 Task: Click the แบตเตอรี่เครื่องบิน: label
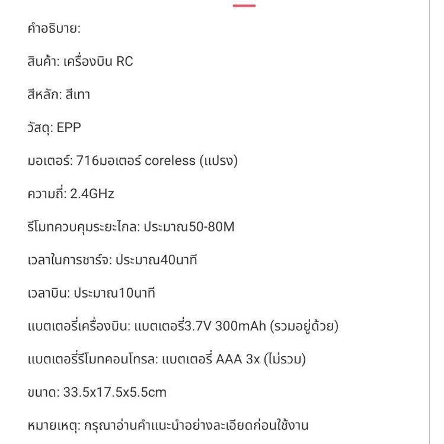(x=79, y=326)
